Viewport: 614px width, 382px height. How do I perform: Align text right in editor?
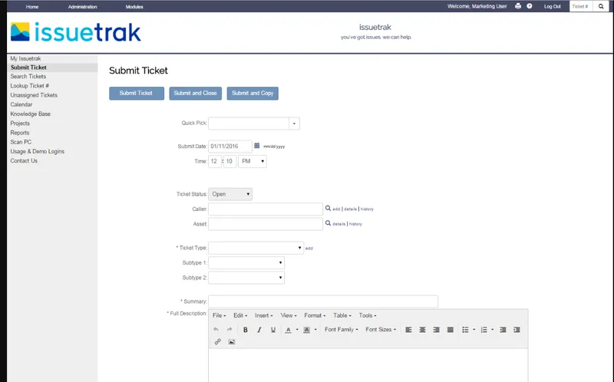[436, 330]
